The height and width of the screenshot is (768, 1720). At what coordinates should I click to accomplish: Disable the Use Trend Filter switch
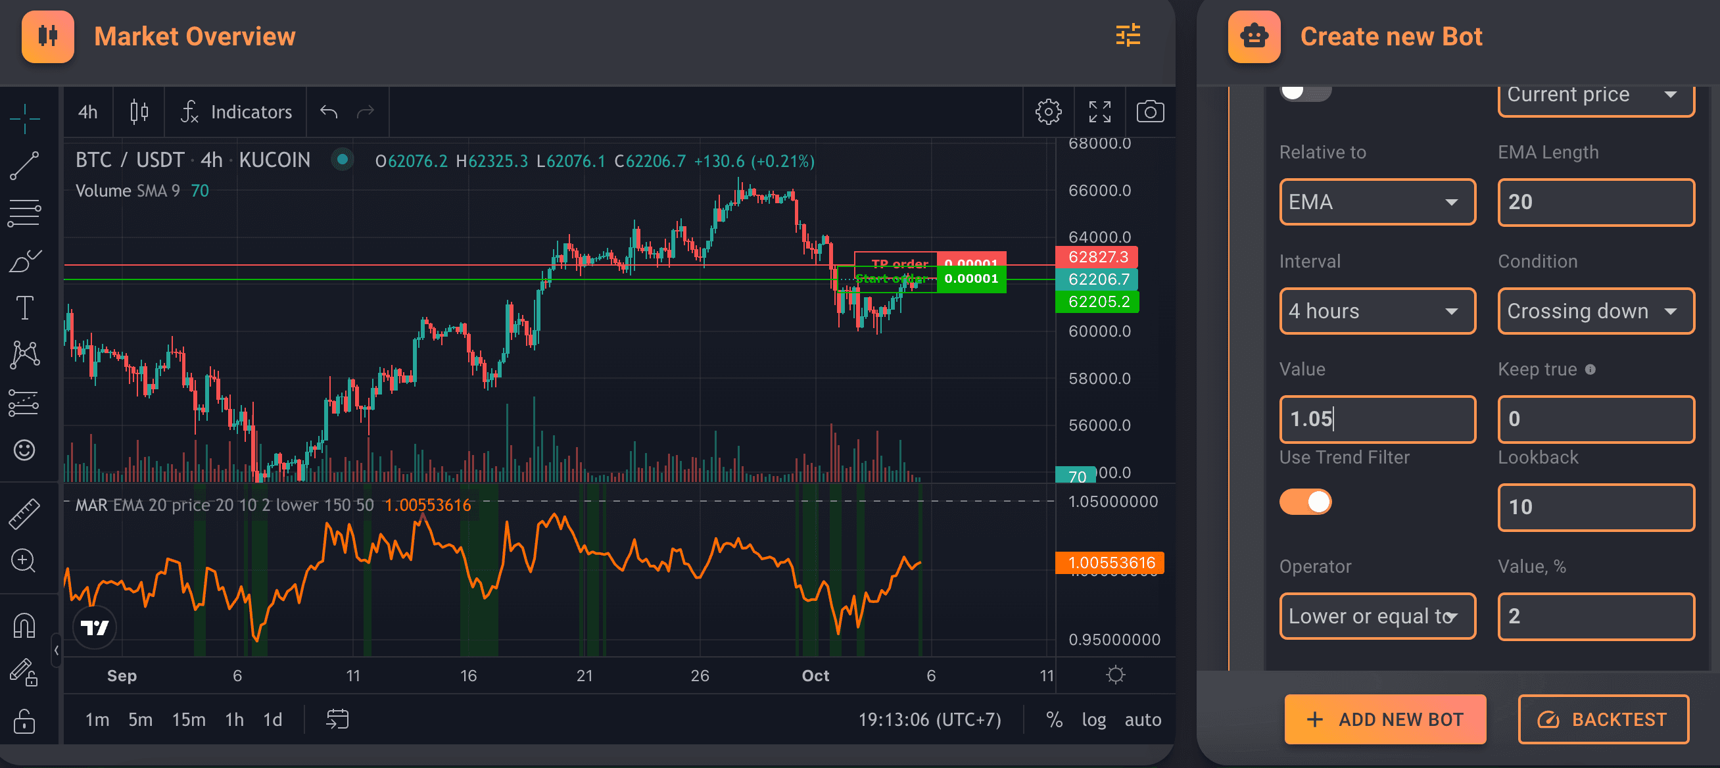point(1304,502)
